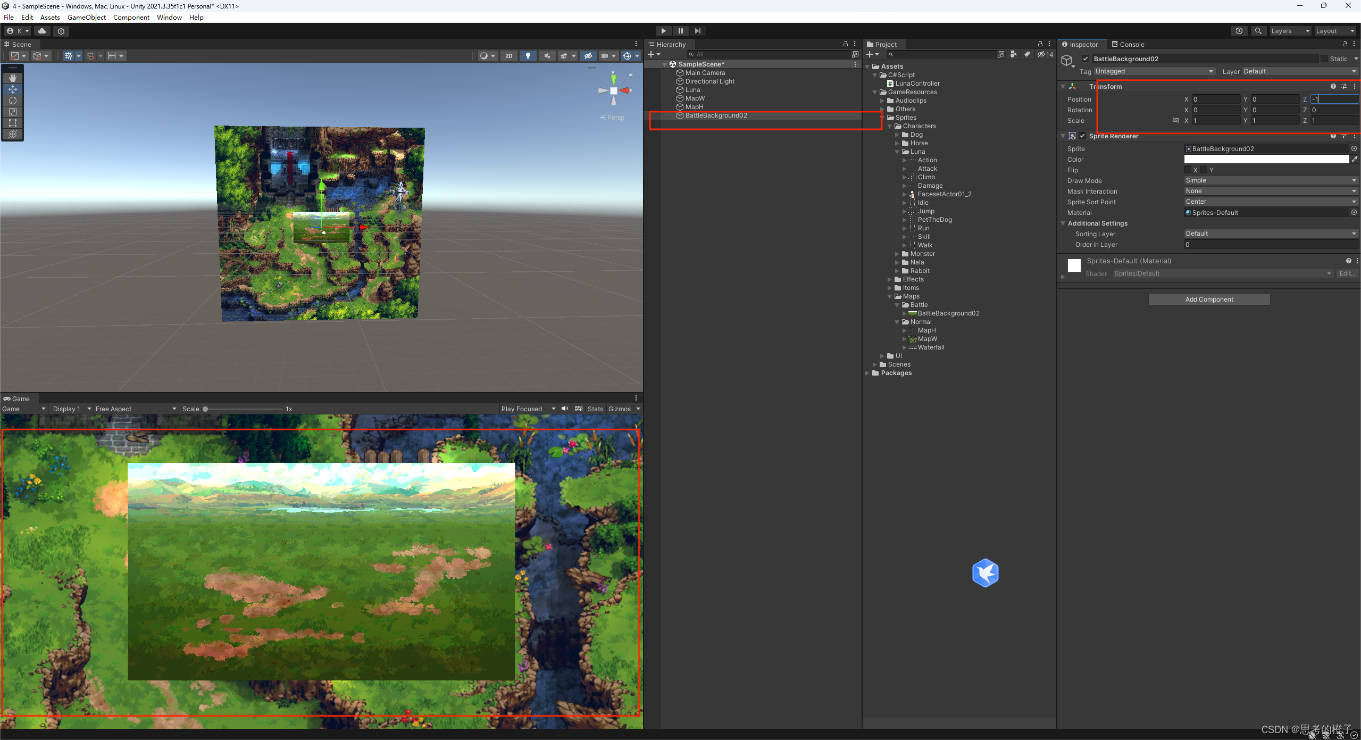Screen dimensions: 1361x740
Task: Select the Hand tool in Scene
Action: 13,78
